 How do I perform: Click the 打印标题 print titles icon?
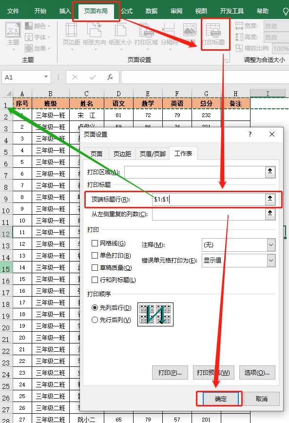[x=213, y=30]
